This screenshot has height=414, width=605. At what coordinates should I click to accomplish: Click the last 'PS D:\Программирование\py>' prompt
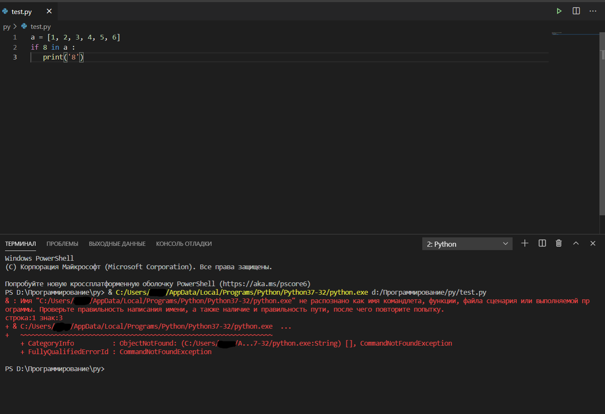click(55, 369)
